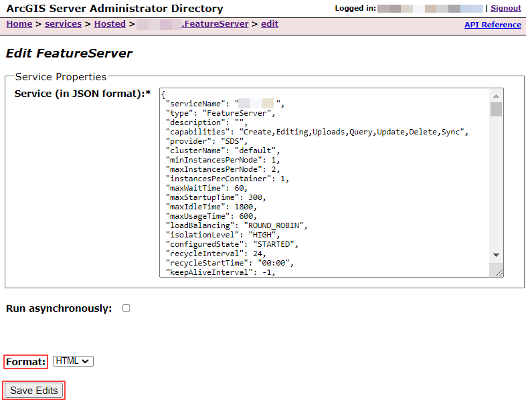Screen dimensions: 526x404
Task: Click the edit breadcrumb link
Action: coord(270,24)
